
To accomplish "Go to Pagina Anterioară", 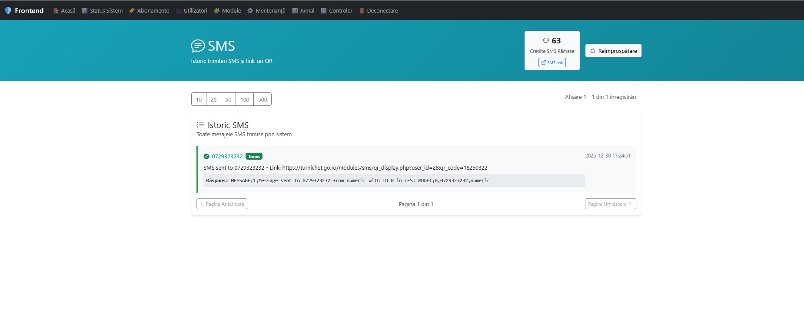I will [x=222, y=204].
